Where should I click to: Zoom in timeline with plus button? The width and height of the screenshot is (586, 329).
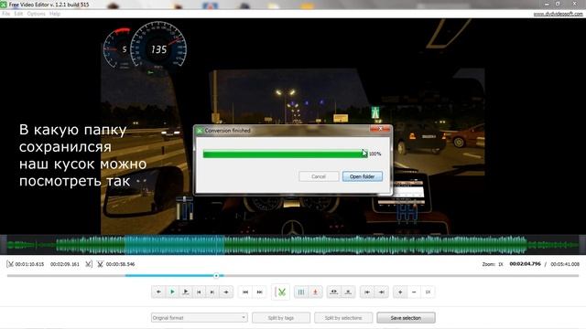(400, 292)
